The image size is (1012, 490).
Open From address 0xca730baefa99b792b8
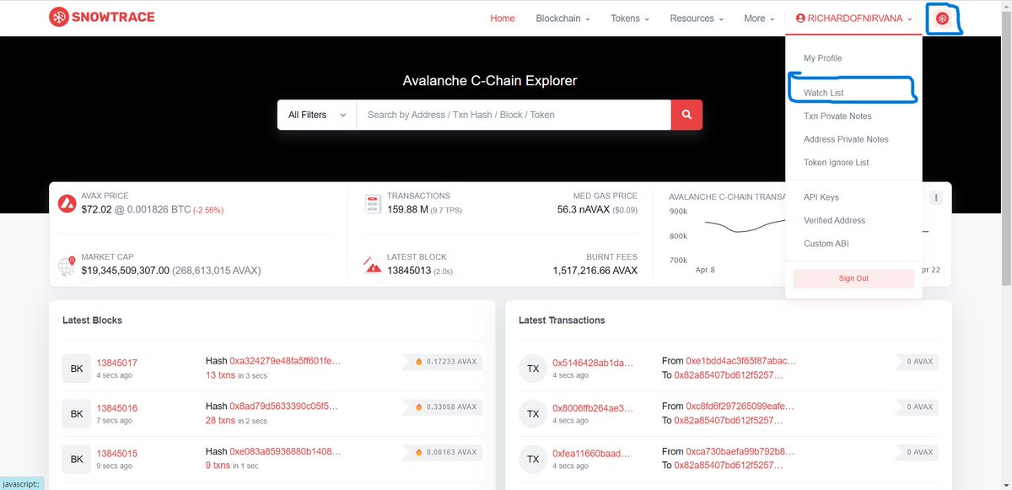click(741, 452)
